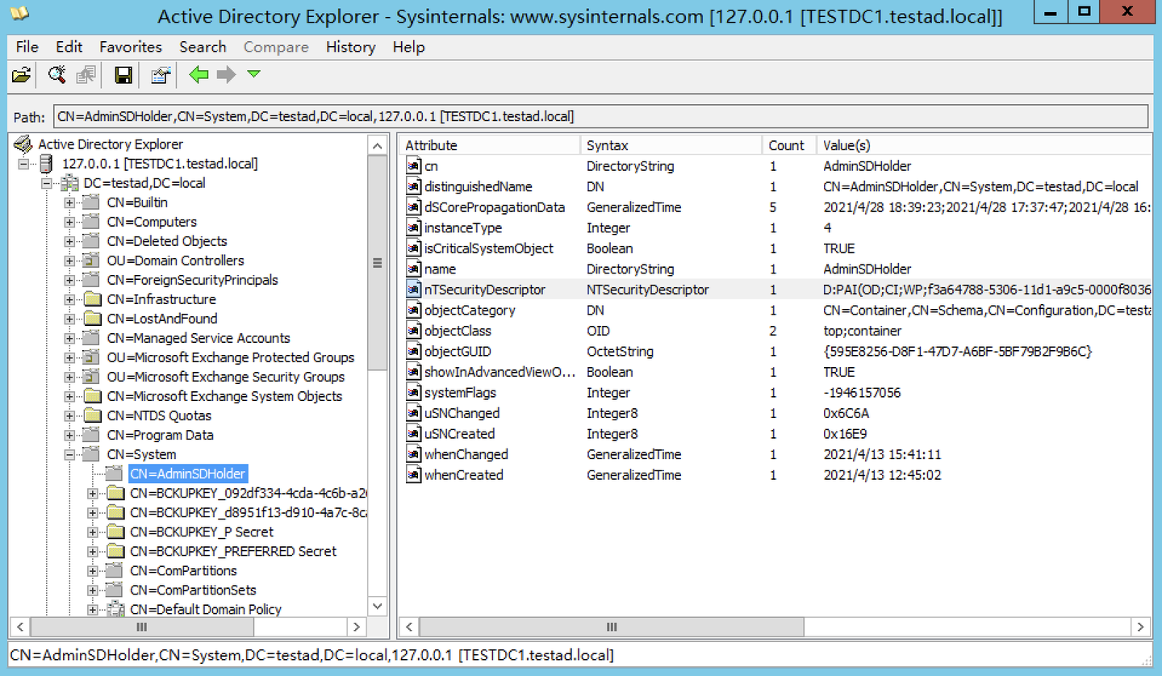Sort by the Attribute column header
This screenshot has width=1162, height=676.
pos(490,145)
